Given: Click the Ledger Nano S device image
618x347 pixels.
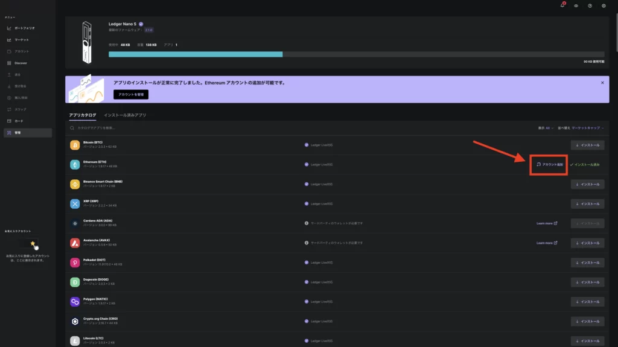Looking at the screenshot, I should point(87,42).
